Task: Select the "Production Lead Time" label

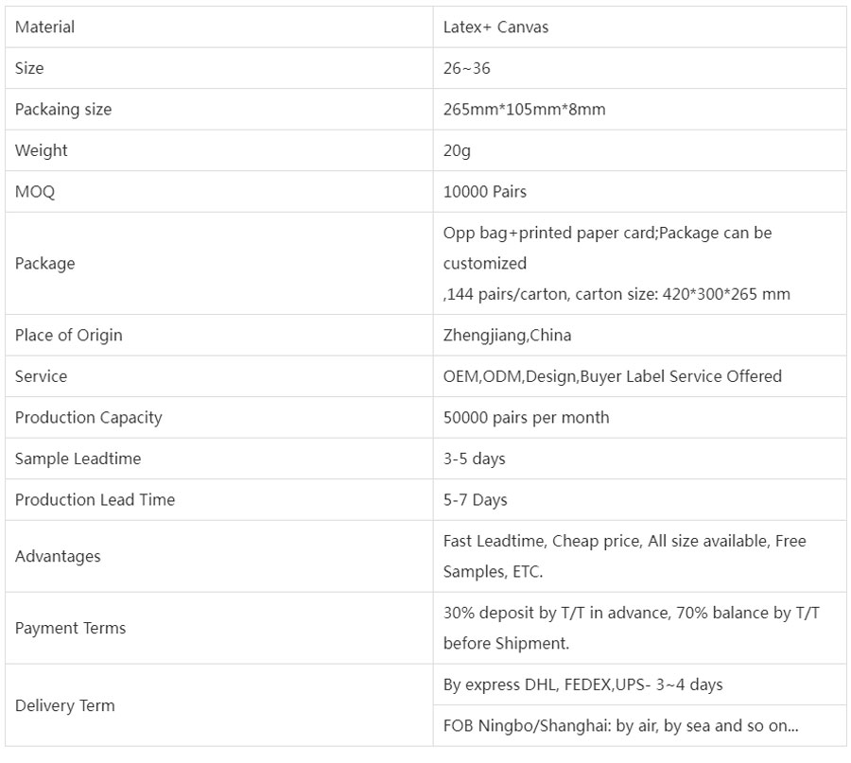Action: [95, 500]
